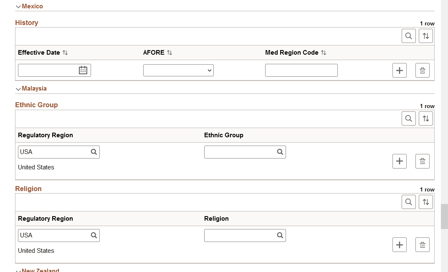Click the search icon in the History grid
448x272 pixels.
(408, 36)
